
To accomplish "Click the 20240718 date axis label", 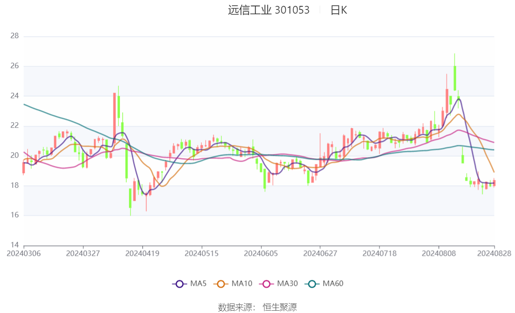I will click(379, 253).
